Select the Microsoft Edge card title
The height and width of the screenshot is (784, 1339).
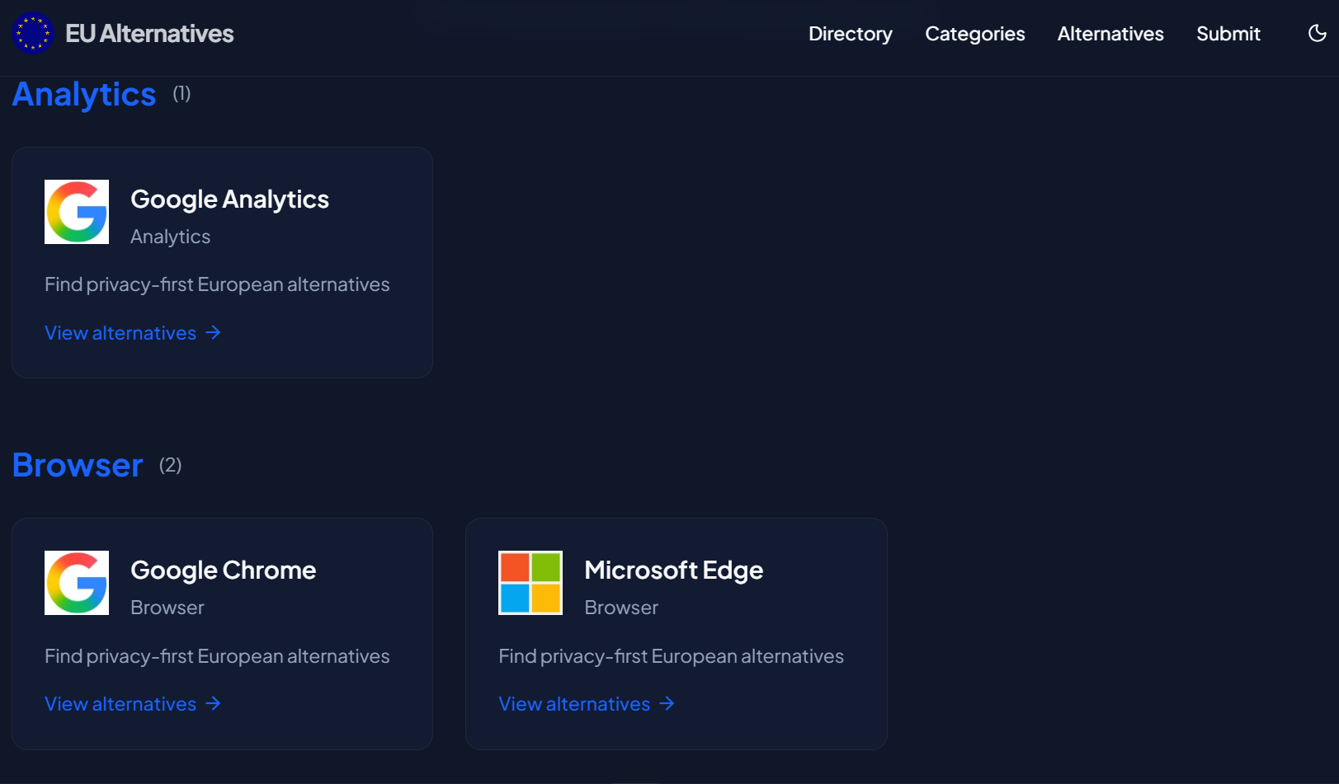pos(673,570)
